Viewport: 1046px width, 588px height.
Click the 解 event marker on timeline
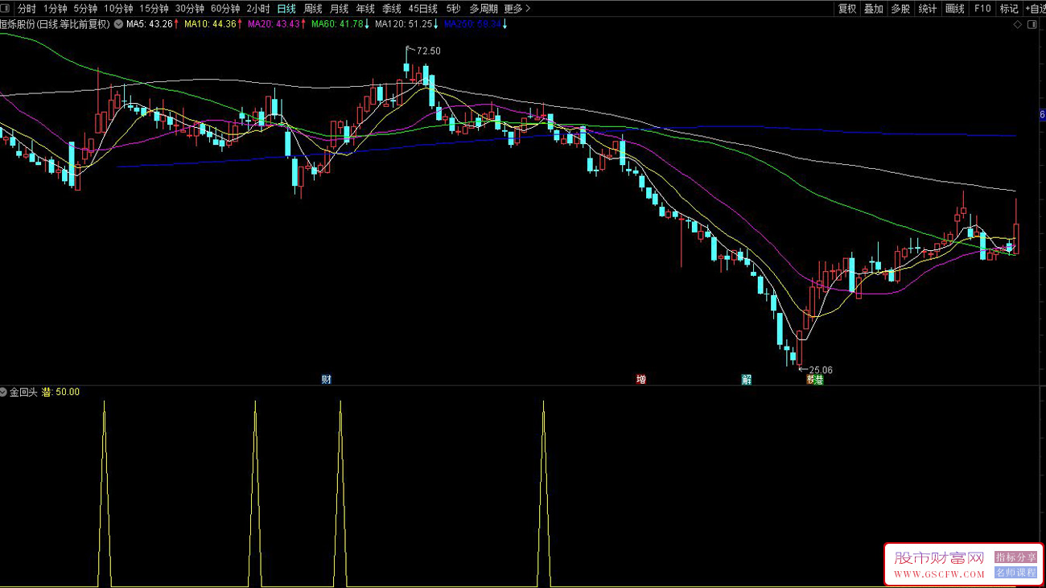pos(747,380)
